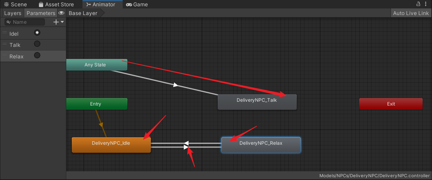Image resolution: width=432 pixels, height=180 pixels.
Task: Click the drag handle beside the Relax parameter
Action: coord(5,56)
